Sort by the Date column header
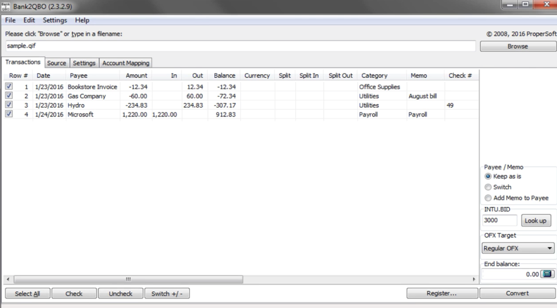 point(48,75)
